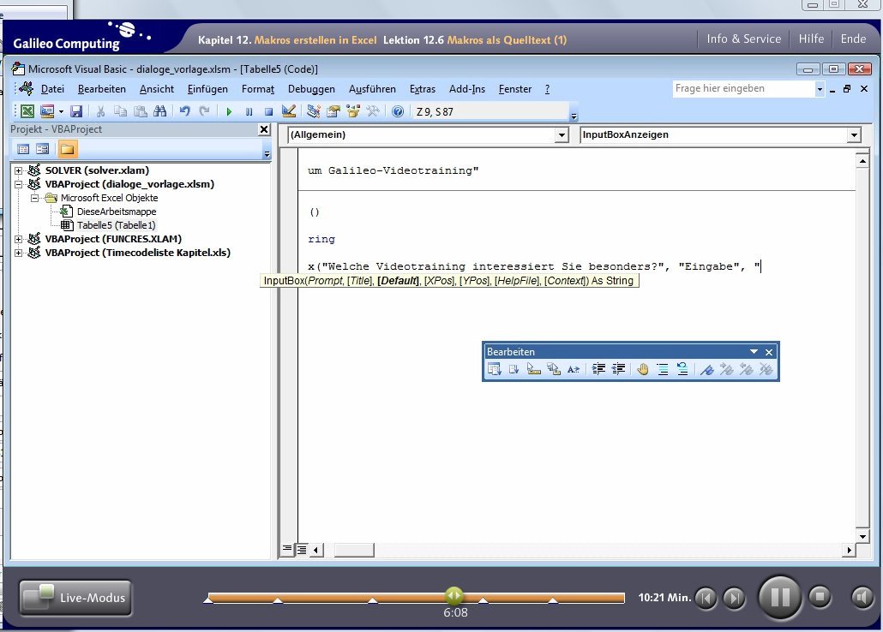Click the Insert UserForm toolbar icon
883x632 pixels.
(x=47, y=111)
